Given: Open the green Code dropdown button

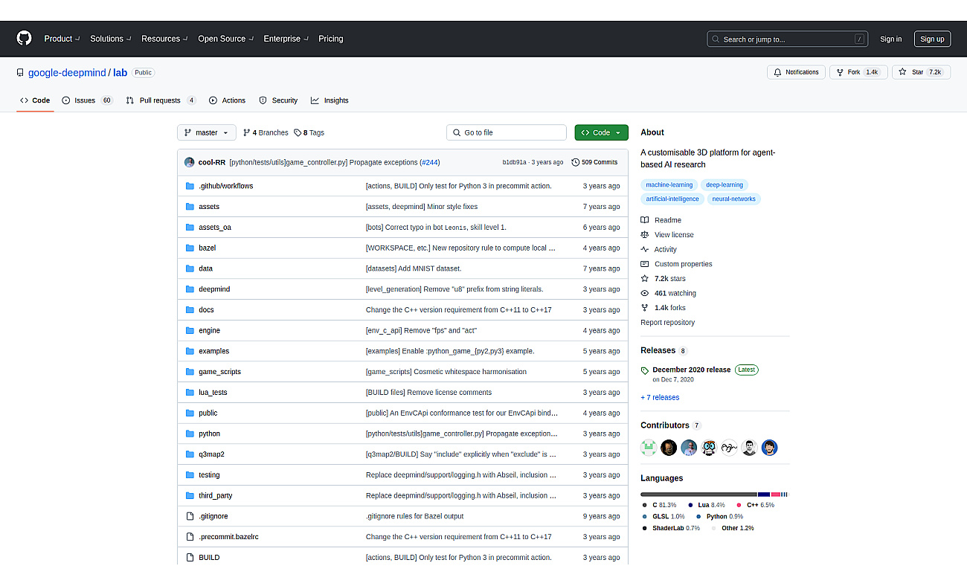Looking at the screenshot, I should tap(601, 132).
